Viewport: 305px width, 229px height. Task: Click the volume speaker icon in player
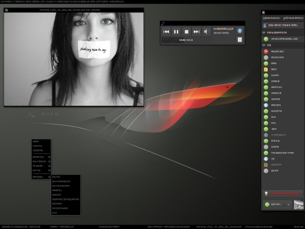206,32
